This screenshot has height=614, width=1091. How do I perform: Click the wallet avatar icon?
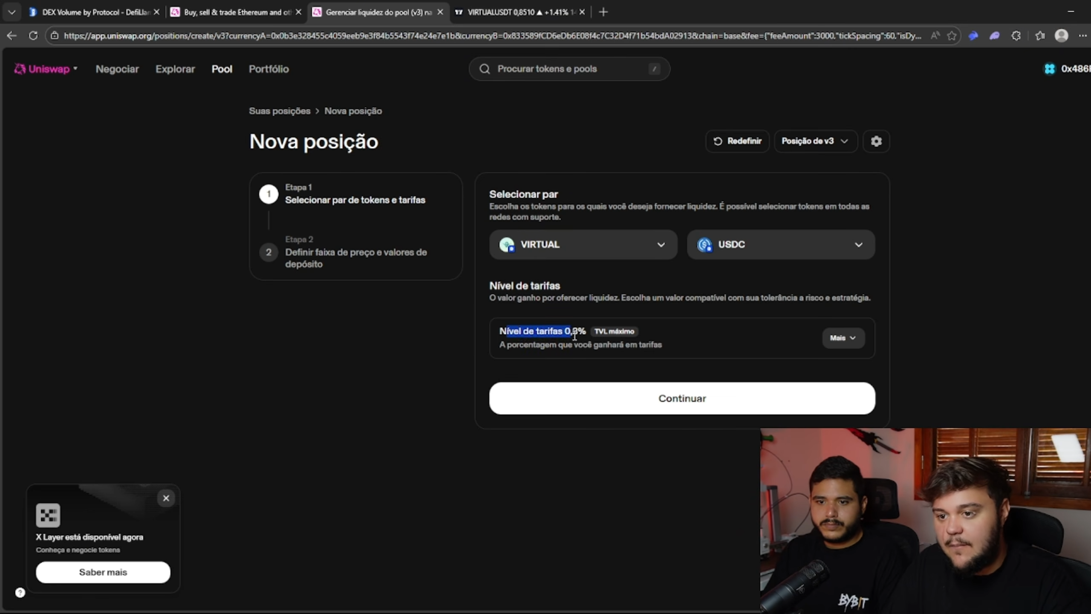pyautogui.click(x=1049, y=69)
